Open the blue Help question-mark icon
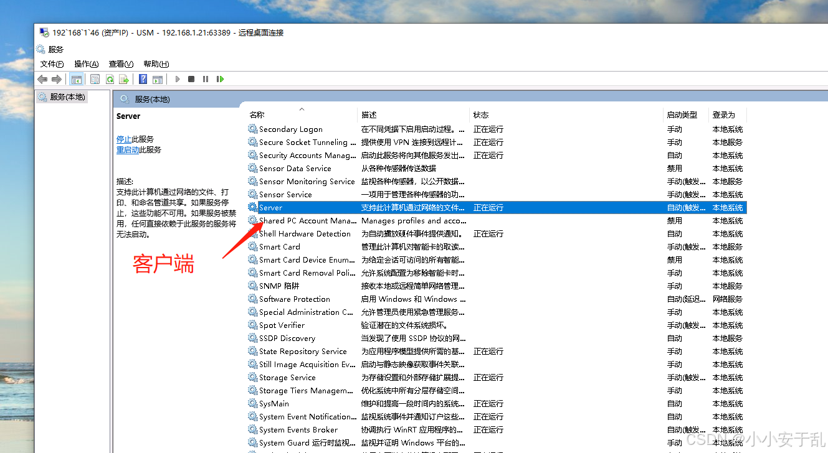This screenshot has height=453, width=828. click(143, 79)
